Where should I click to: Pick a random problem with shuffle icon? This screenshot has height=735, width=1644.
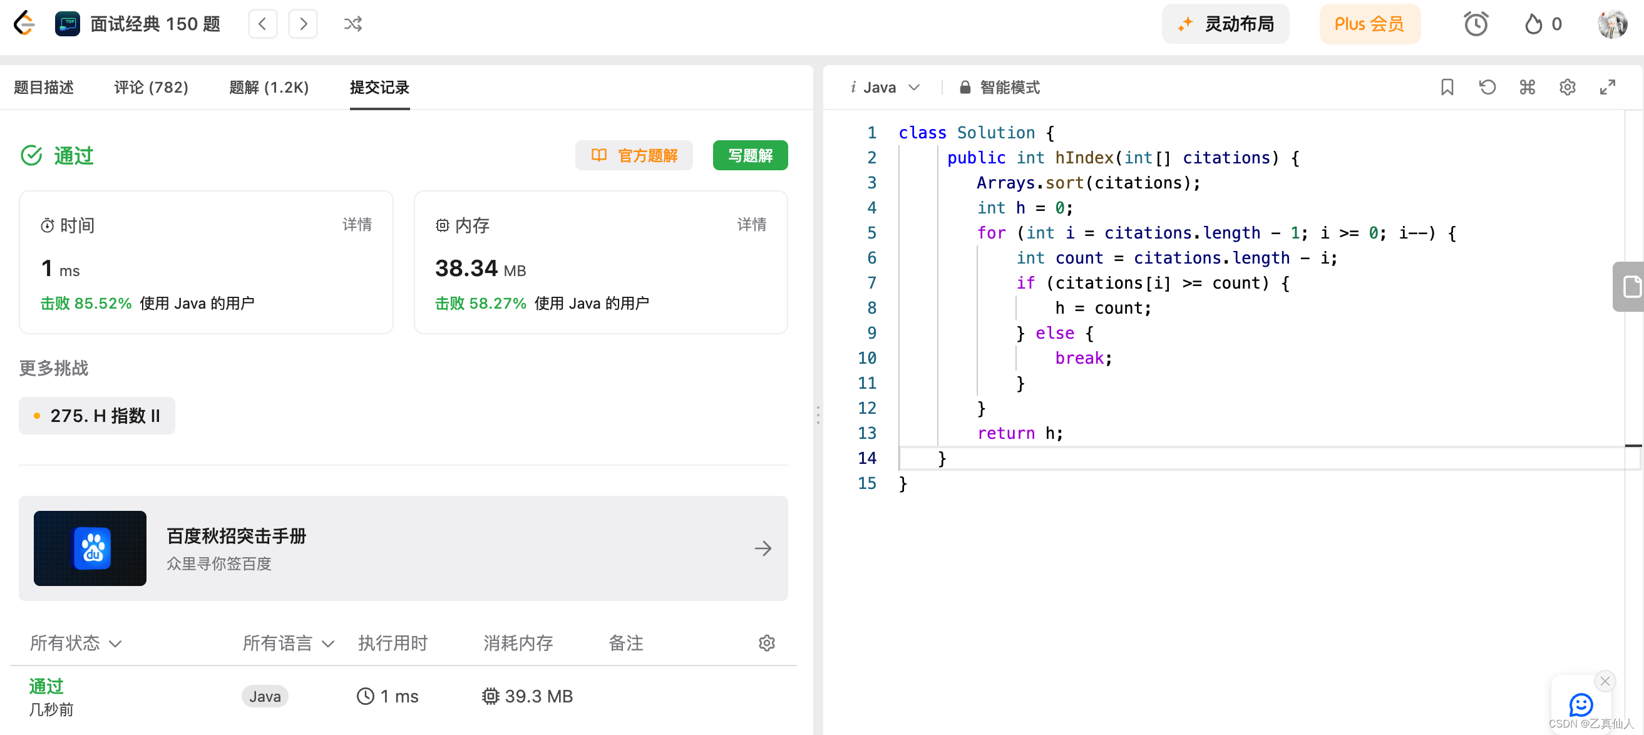[353, 24]
